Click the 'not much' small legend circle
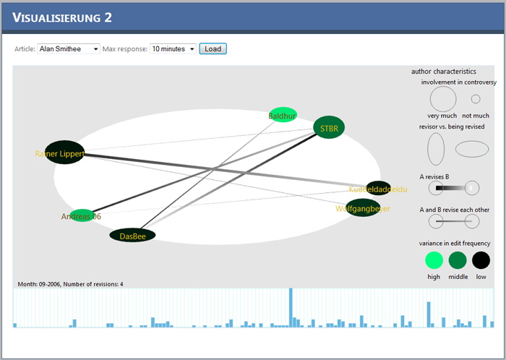Viewport: 506px width, 360px height. (x=476, y=99)
